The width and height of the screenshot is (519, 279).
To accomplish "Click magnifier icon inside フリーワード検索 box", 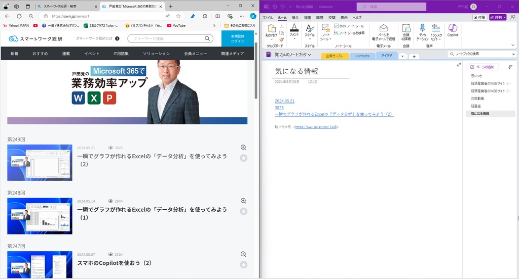I will pos(207,38).
